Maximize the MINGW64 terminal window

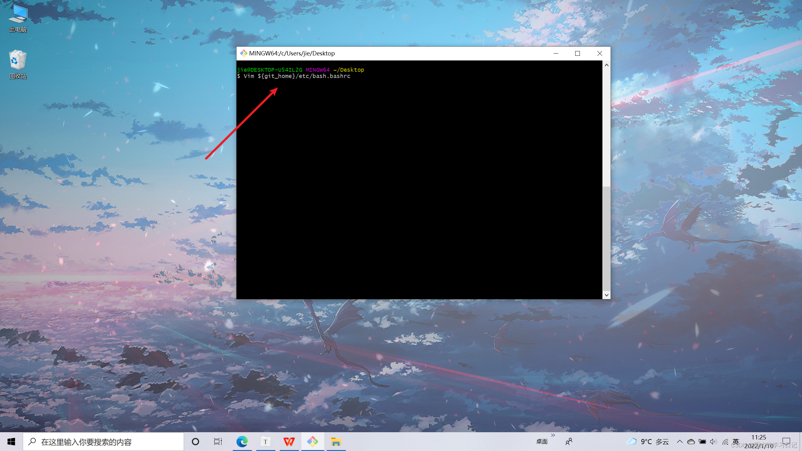click(577, 53)
